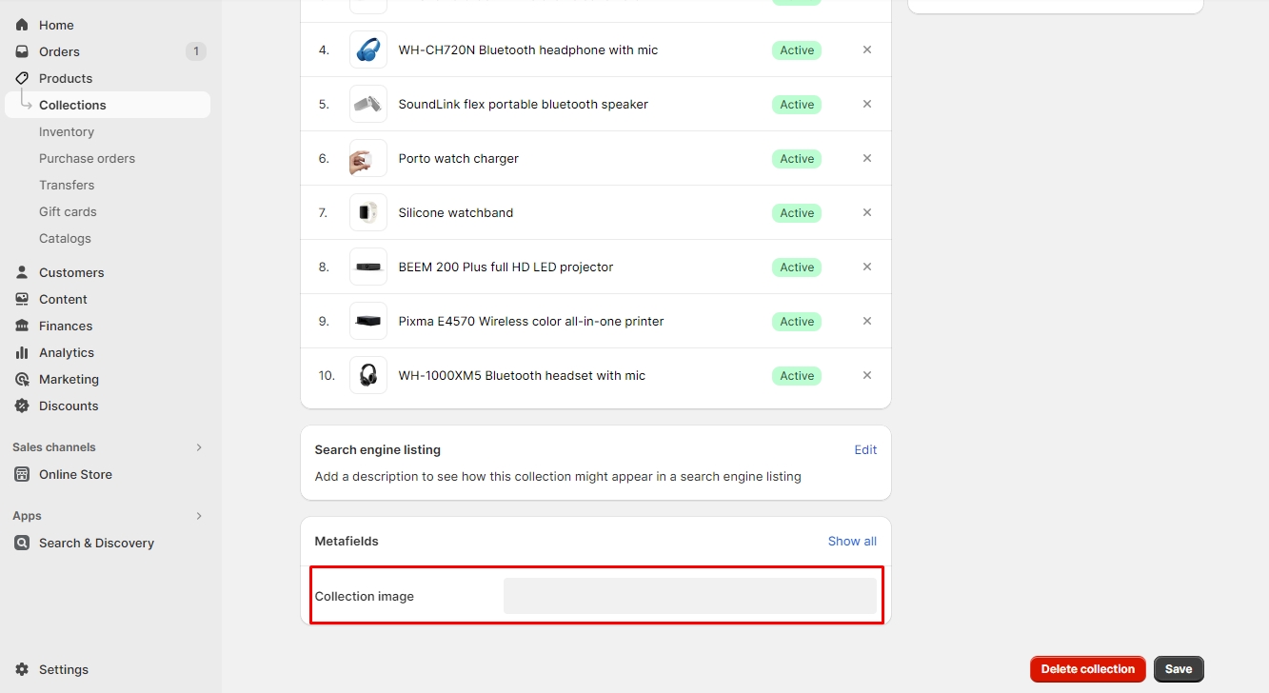The width and height of the screenshot is (1269, 693).
Task: Remove WH-1000XM5 Bluetooth headset from collection
Action: pos(867,375)
